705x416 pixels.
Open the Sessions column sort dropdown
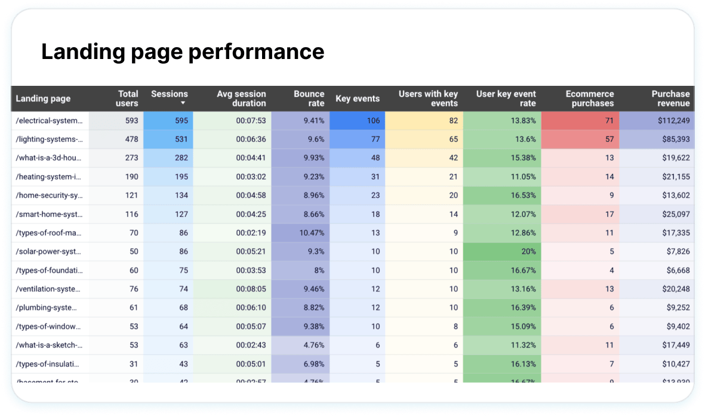click(183, 103)
